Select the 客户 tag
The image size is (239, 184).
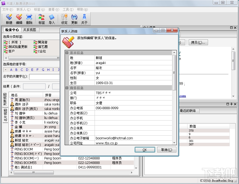point(9,51)
